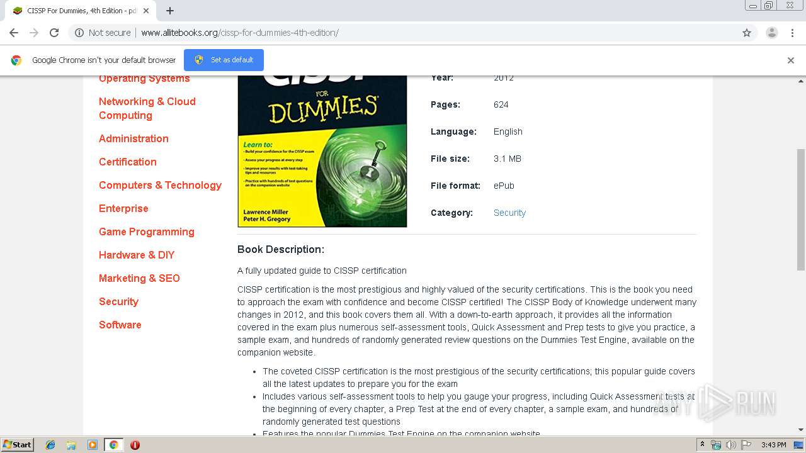The image size is (806, 453).
Task: Go forward in browser history
Action: [34, 33]
